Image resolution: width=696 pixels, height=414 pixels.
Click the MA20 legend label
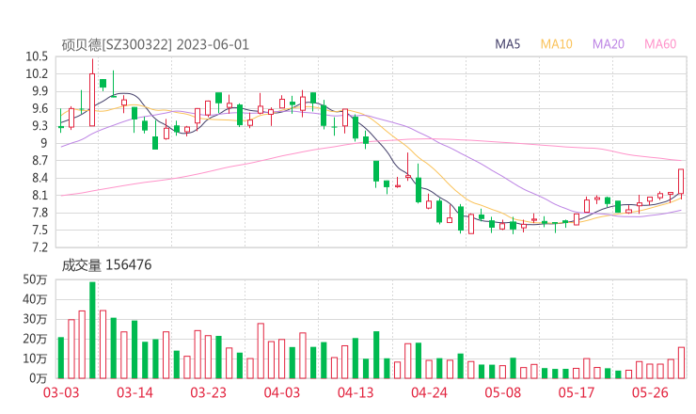[609, 44]
